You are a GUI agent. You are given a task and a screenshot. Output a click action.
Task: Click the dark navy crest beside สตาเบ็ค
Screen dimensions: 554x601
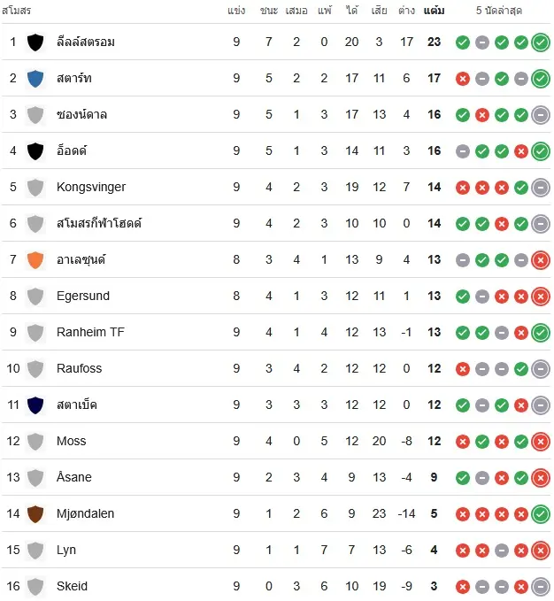pyautogui.click(x=35, y=405)
